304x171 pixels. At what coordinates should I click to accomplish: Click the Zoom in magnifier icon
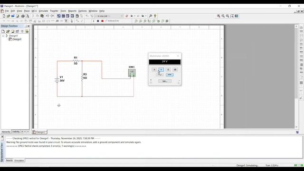click(x=218, y=16)
